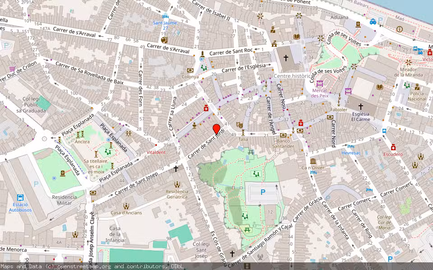Click the Fabioler monument icon
The image size is (433, 270).
339,102
